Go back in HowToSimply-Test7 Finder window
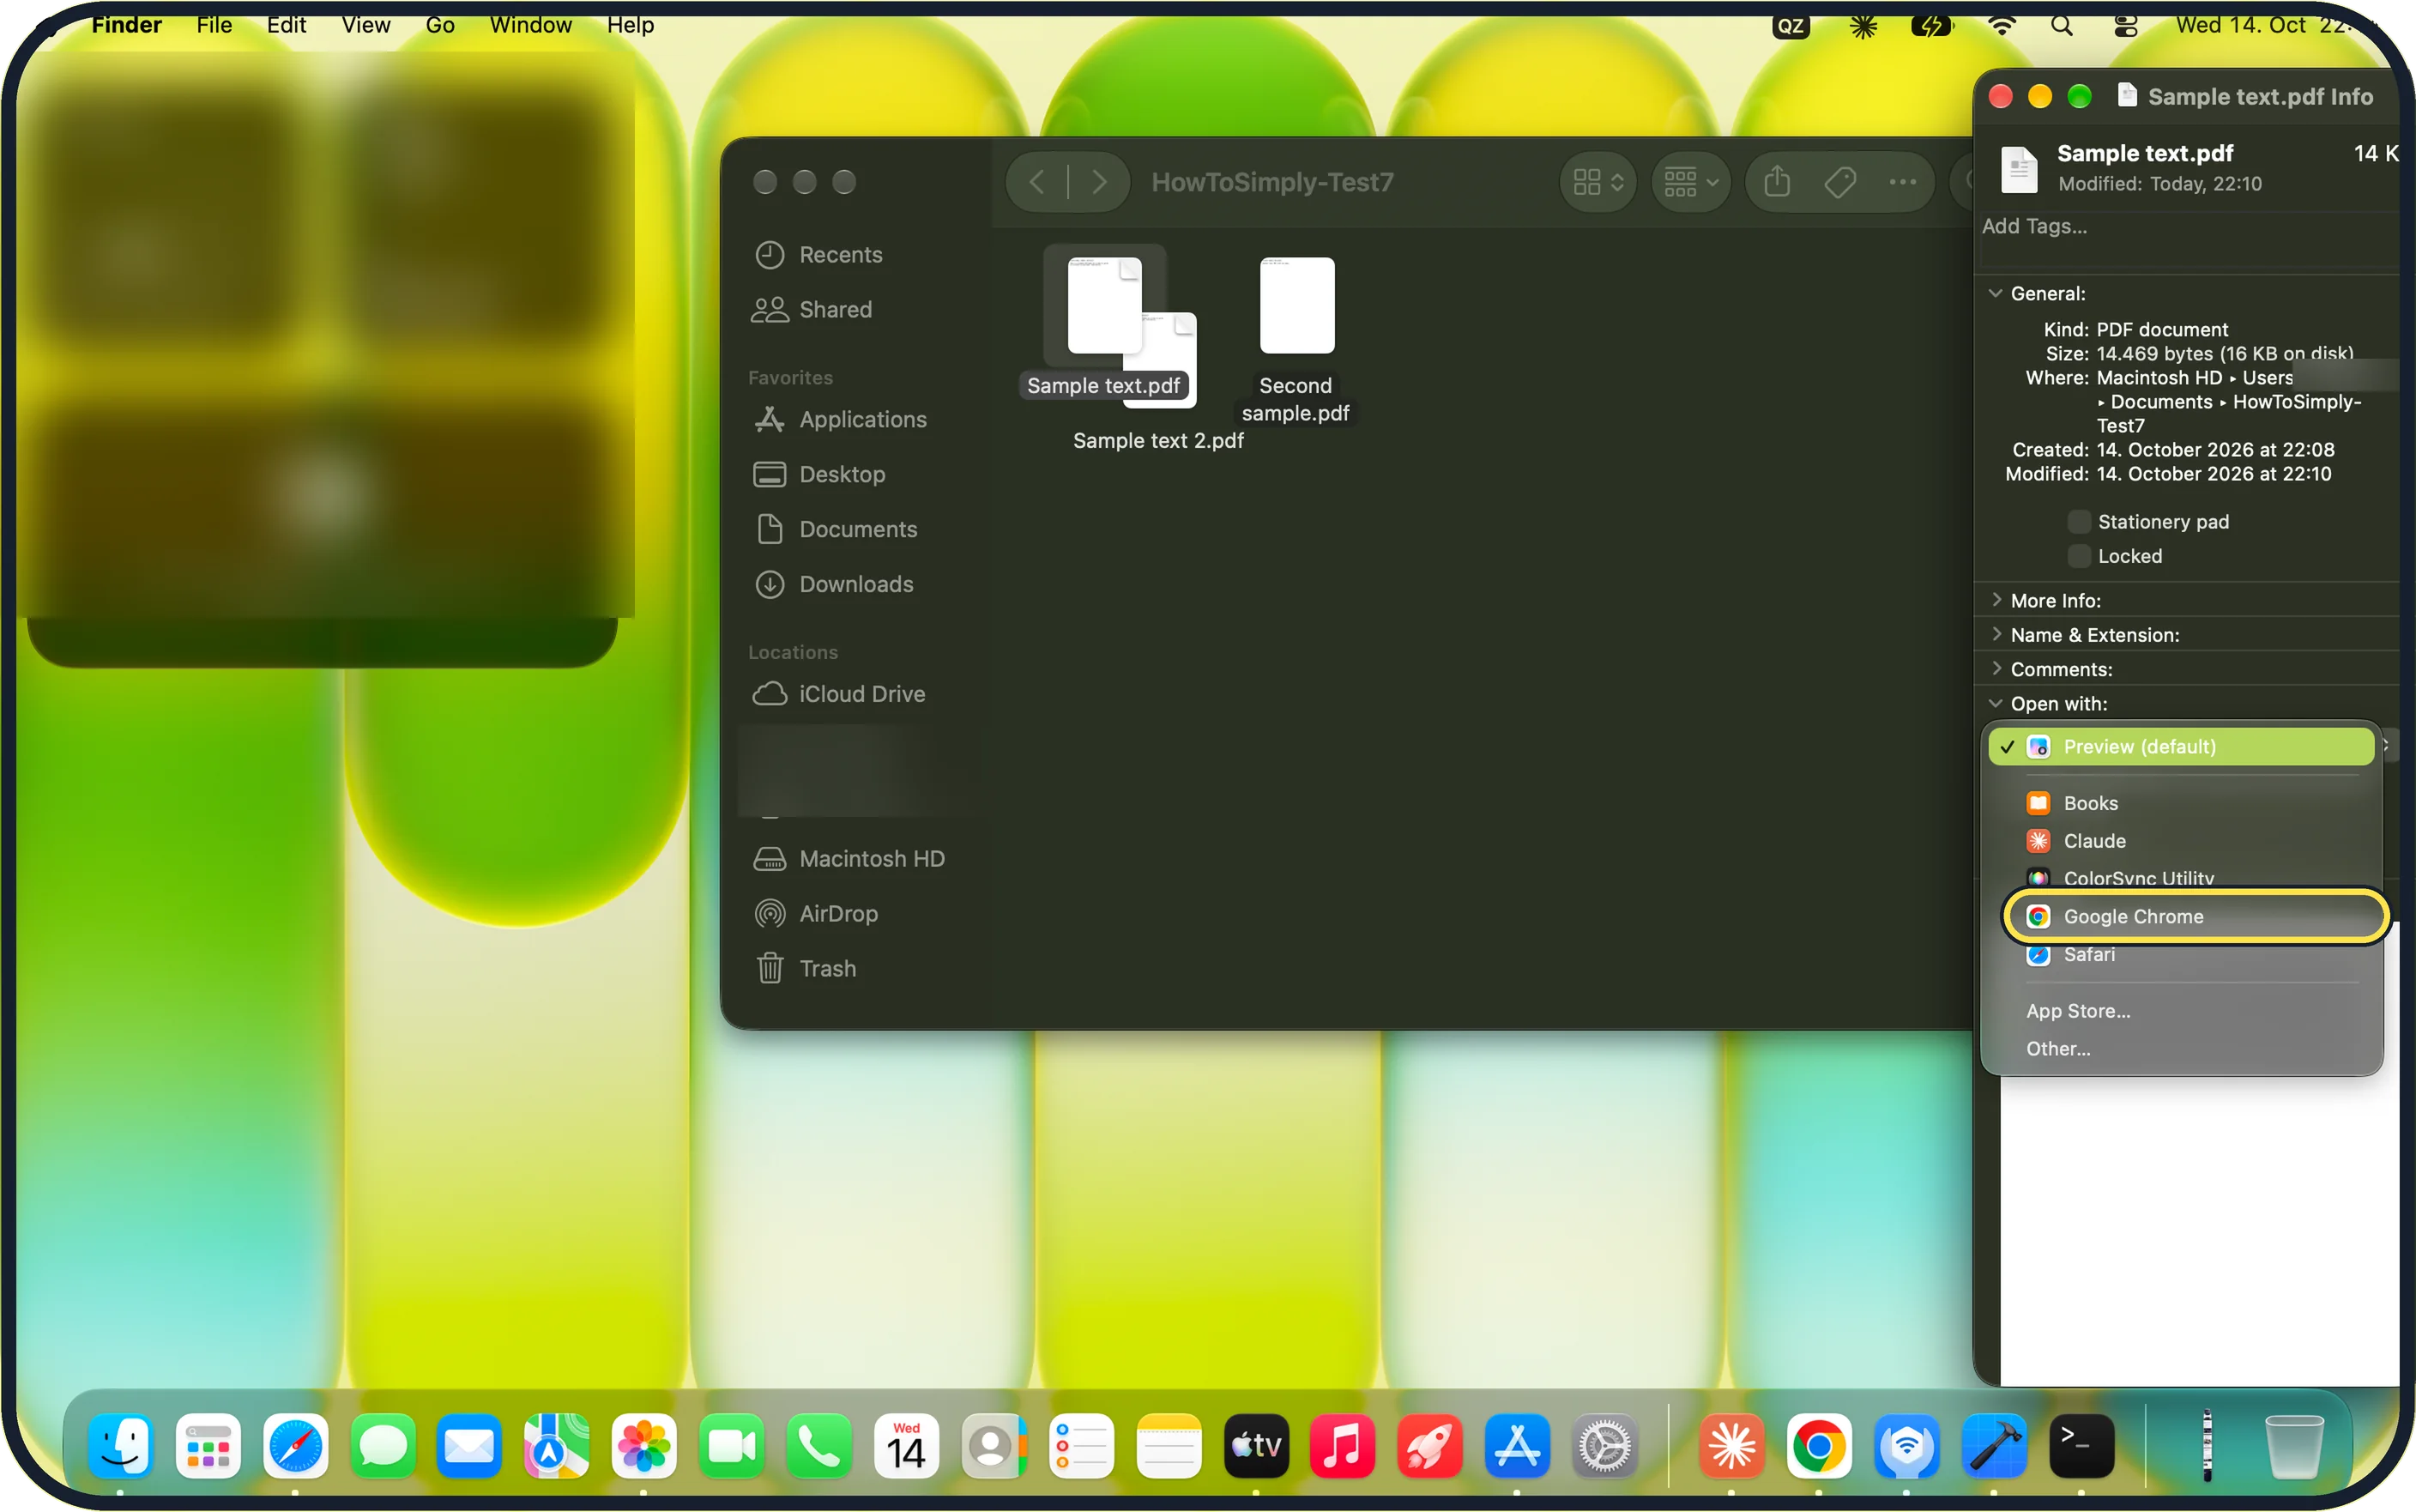 [x=1036, y=182]
